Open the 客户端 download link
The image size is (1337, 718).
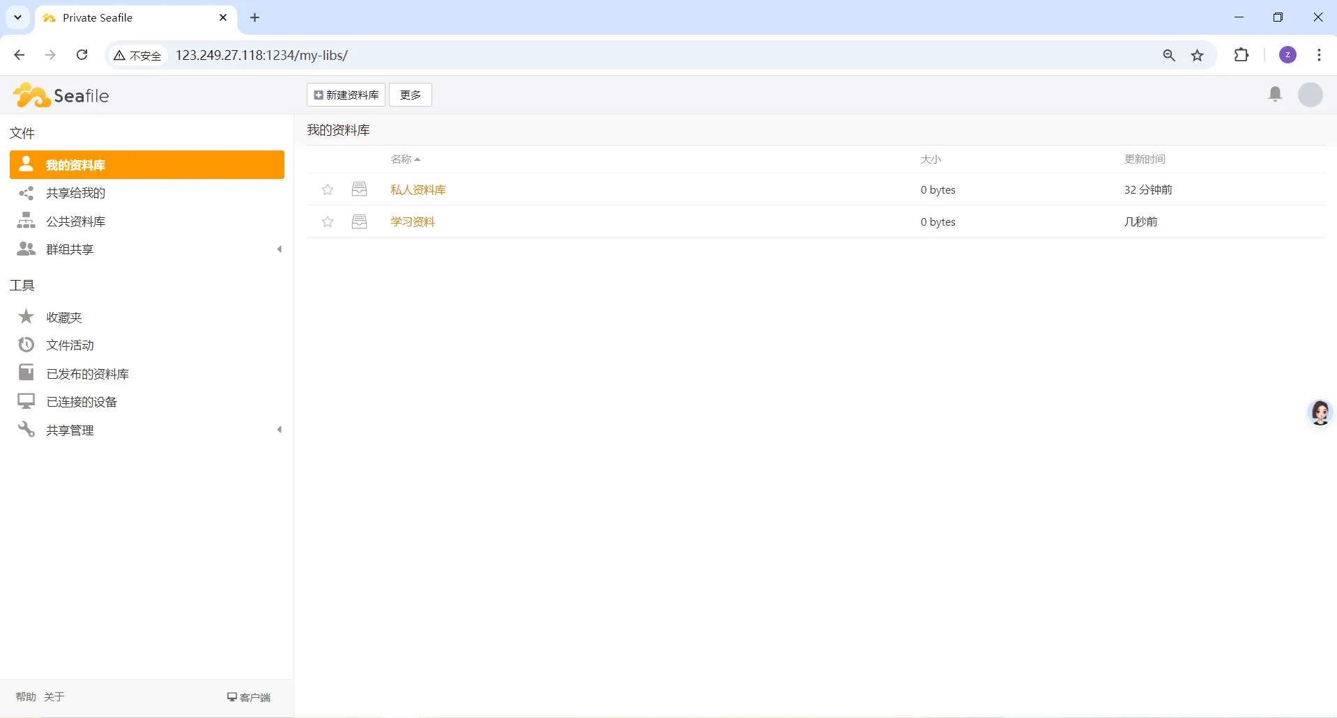click(x=249, y=697)
